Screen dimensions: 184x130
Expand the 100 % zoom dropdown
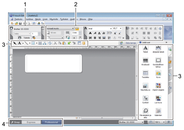click(x=164, y=122)
